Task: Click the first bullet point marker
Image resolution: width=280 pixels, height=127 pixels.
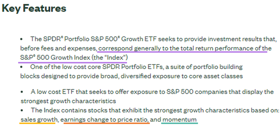Action: 21,39
